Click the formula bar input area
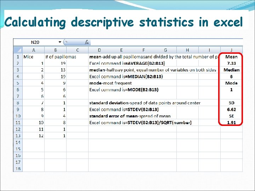 click(x=166, y=42)
